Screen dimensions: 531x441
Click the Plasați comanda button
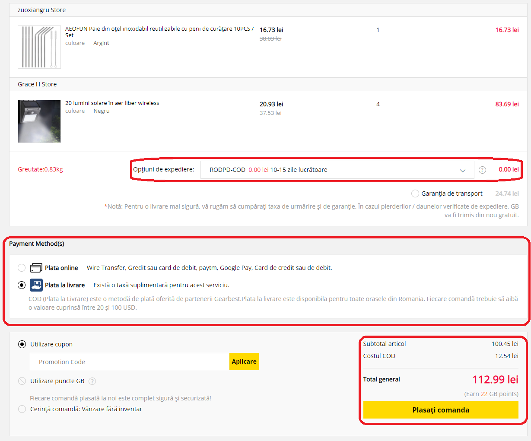coord(441,410)
